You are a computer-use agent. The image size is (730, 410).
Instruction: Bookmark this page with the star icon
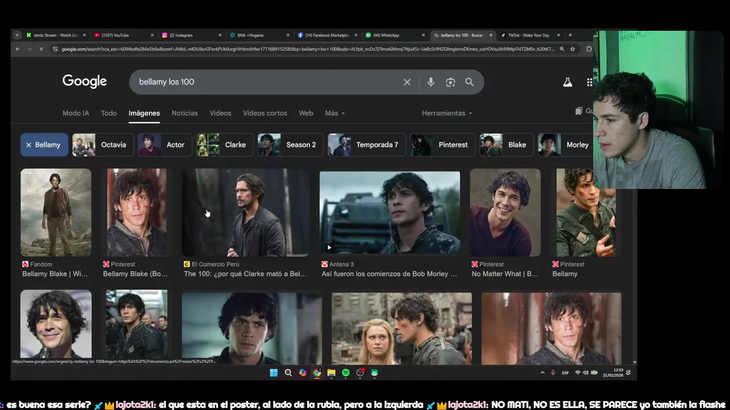pyautogui.click(x=573, y=49)
